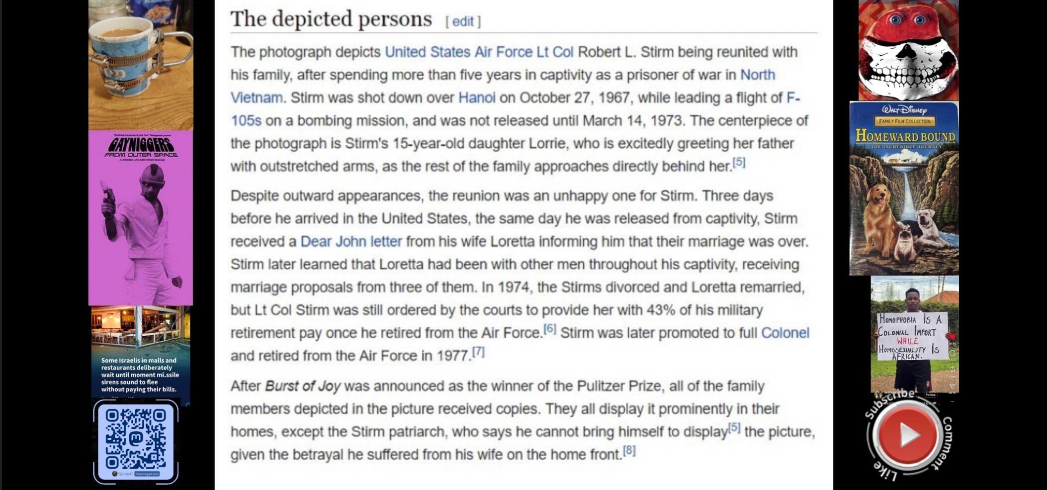
Task: Open footnote 7 after 1977
Action: pos(478,352)
